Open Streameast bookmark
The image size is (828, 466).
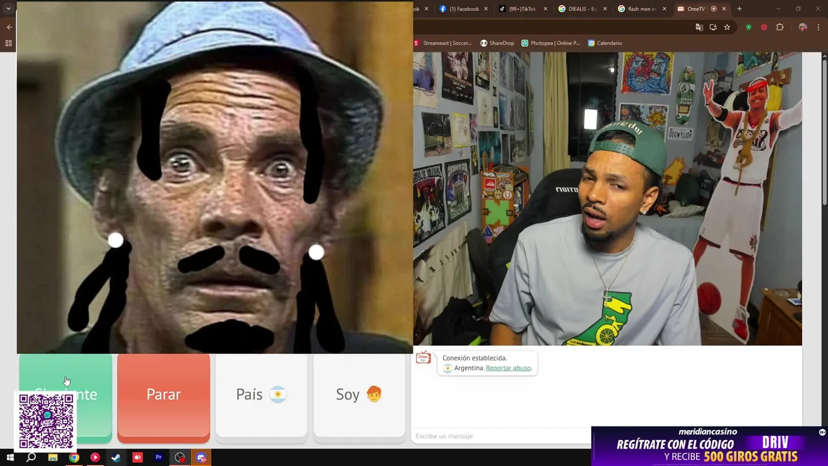(x=443, y=43)
